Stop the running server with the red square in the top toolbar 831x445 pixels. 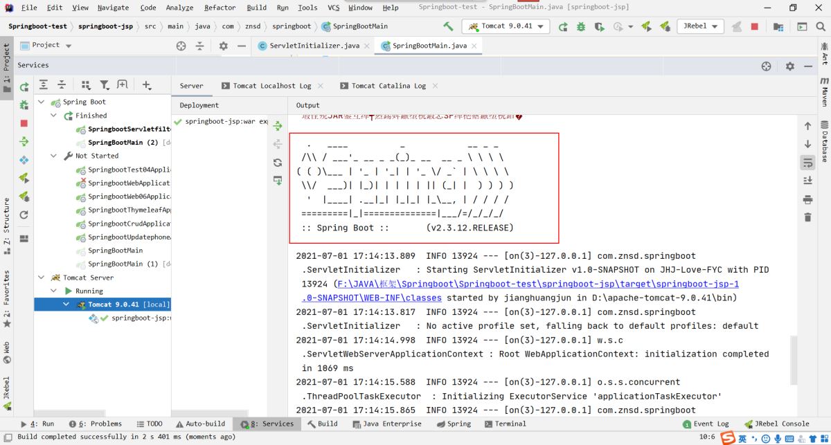pos(755,26)
